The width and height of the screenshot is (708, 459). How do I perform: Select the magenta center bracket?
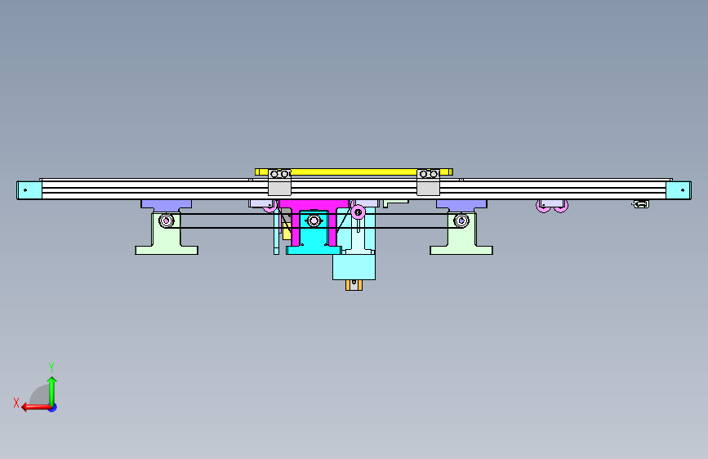tap(314, 206)
